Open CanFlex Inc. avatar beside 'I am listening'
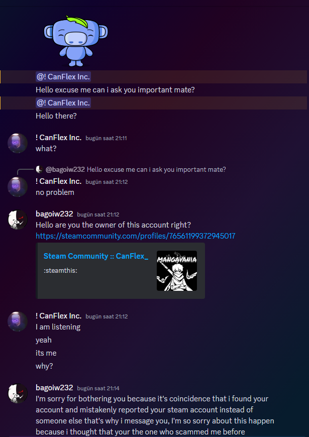 point(18,321)
